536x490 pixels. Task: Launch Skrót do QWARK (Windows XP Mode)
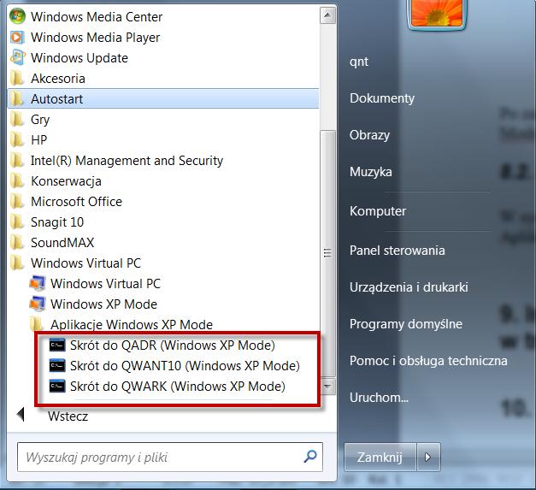tap(178, 387)
